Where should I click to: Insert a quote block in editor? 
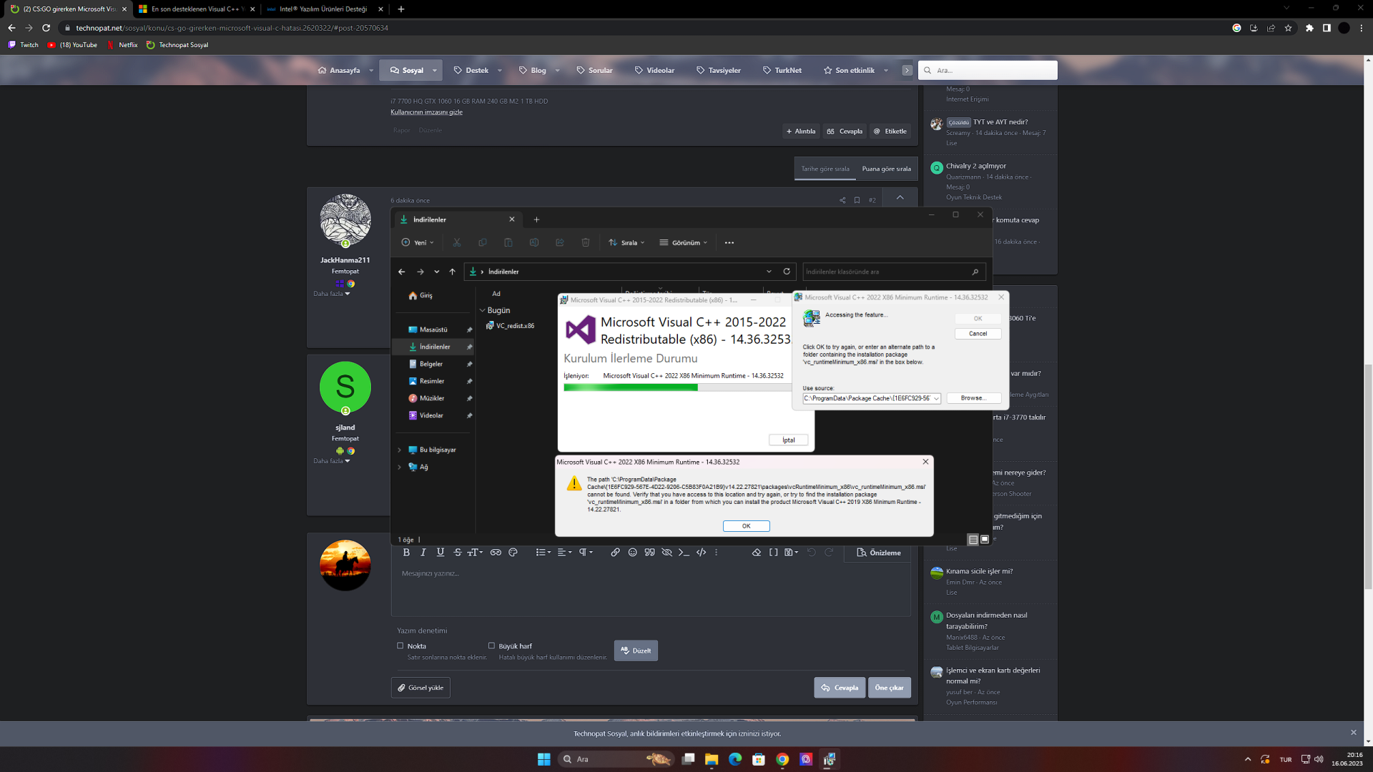(649, 553)
